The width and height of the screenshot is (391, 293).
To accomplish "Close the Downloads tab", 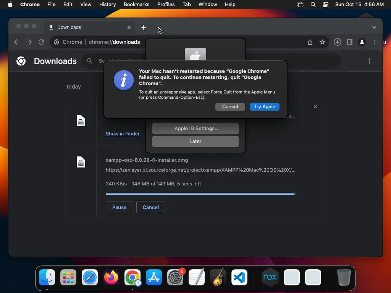I will [x=129, y=27].
